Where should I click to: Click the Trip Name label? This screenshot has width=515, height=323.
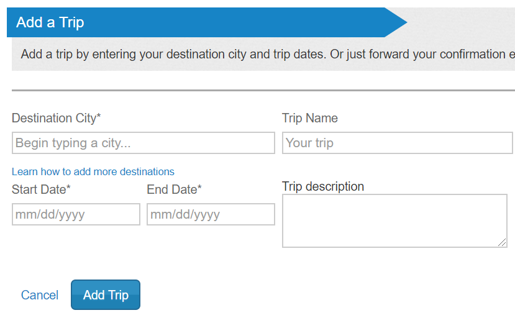(310, 118)
